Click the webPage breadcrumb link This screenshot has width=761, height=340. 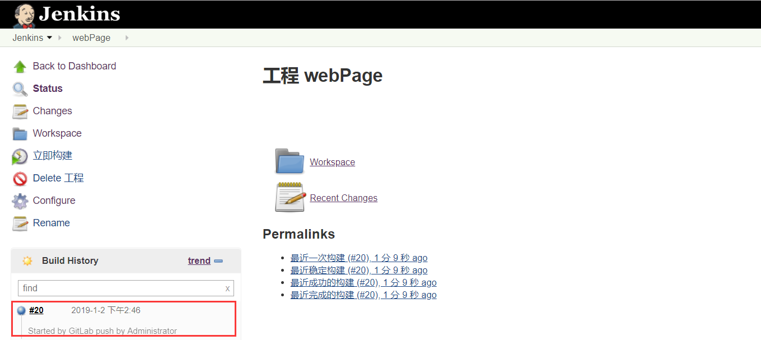click(91, 38)
